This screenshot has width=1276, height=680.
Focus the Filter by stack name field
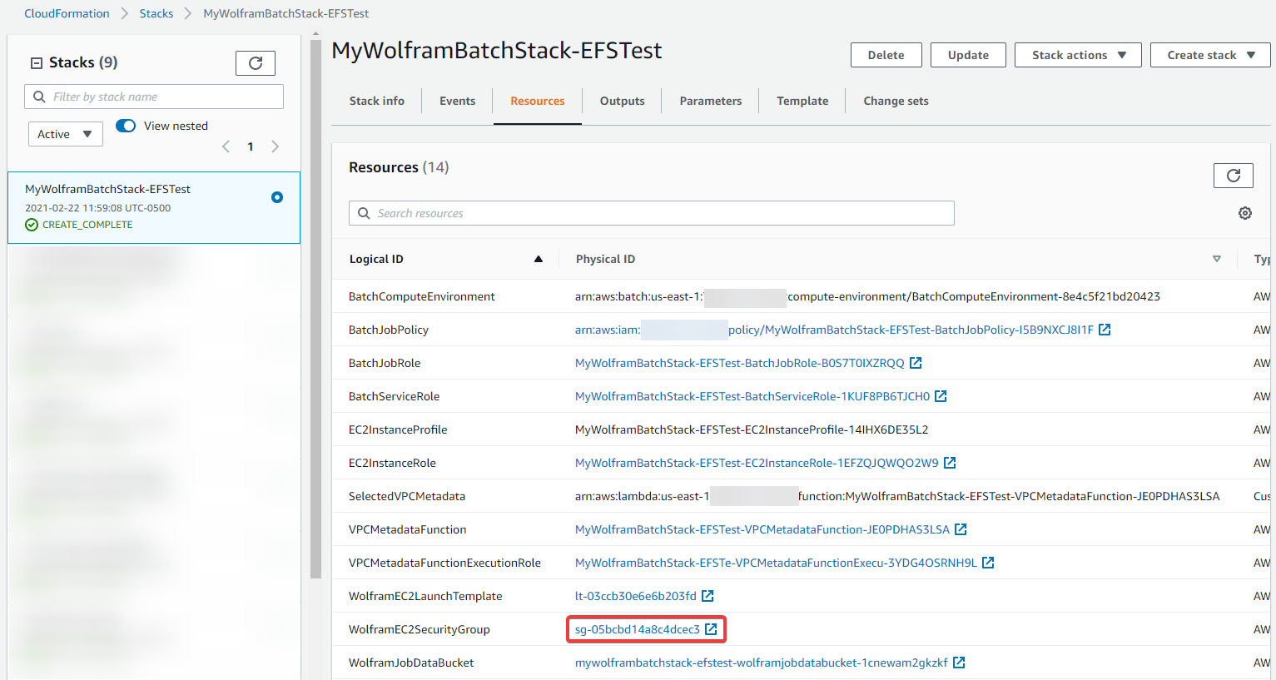154,97
